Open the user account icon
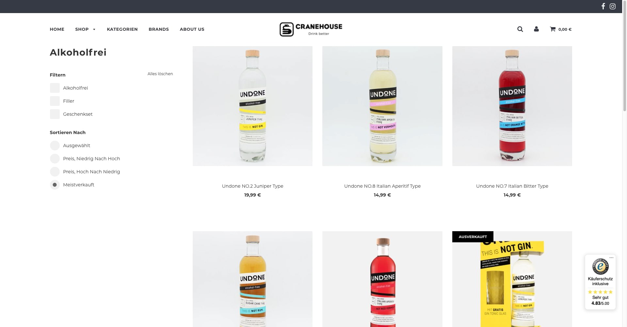 tap(536, 29)
